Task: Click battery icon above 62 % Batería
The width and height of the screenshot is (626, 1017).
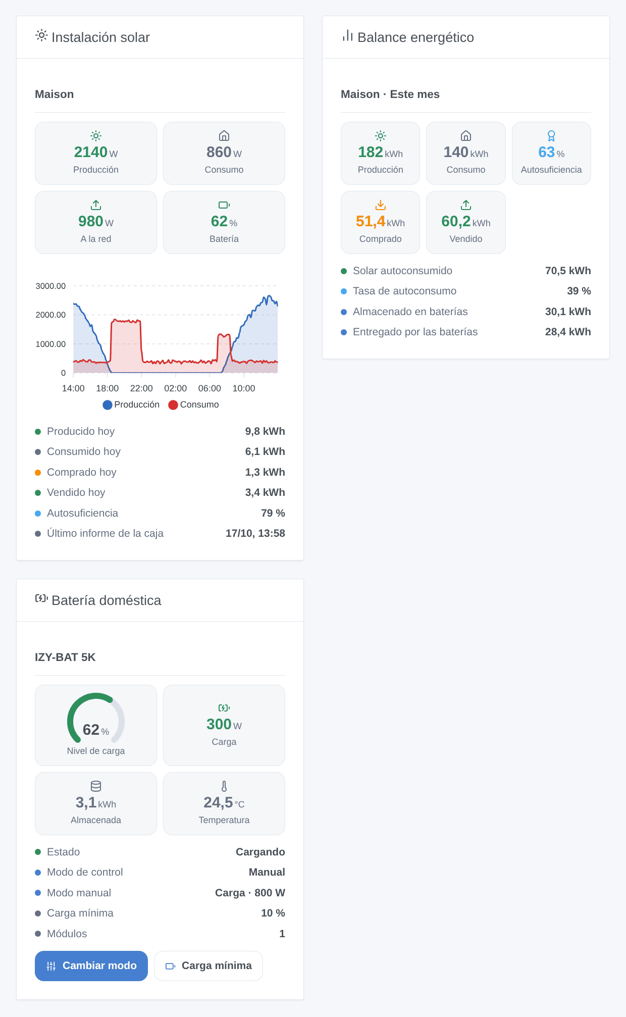Action: pyautogui.click(x=224, y=205)
